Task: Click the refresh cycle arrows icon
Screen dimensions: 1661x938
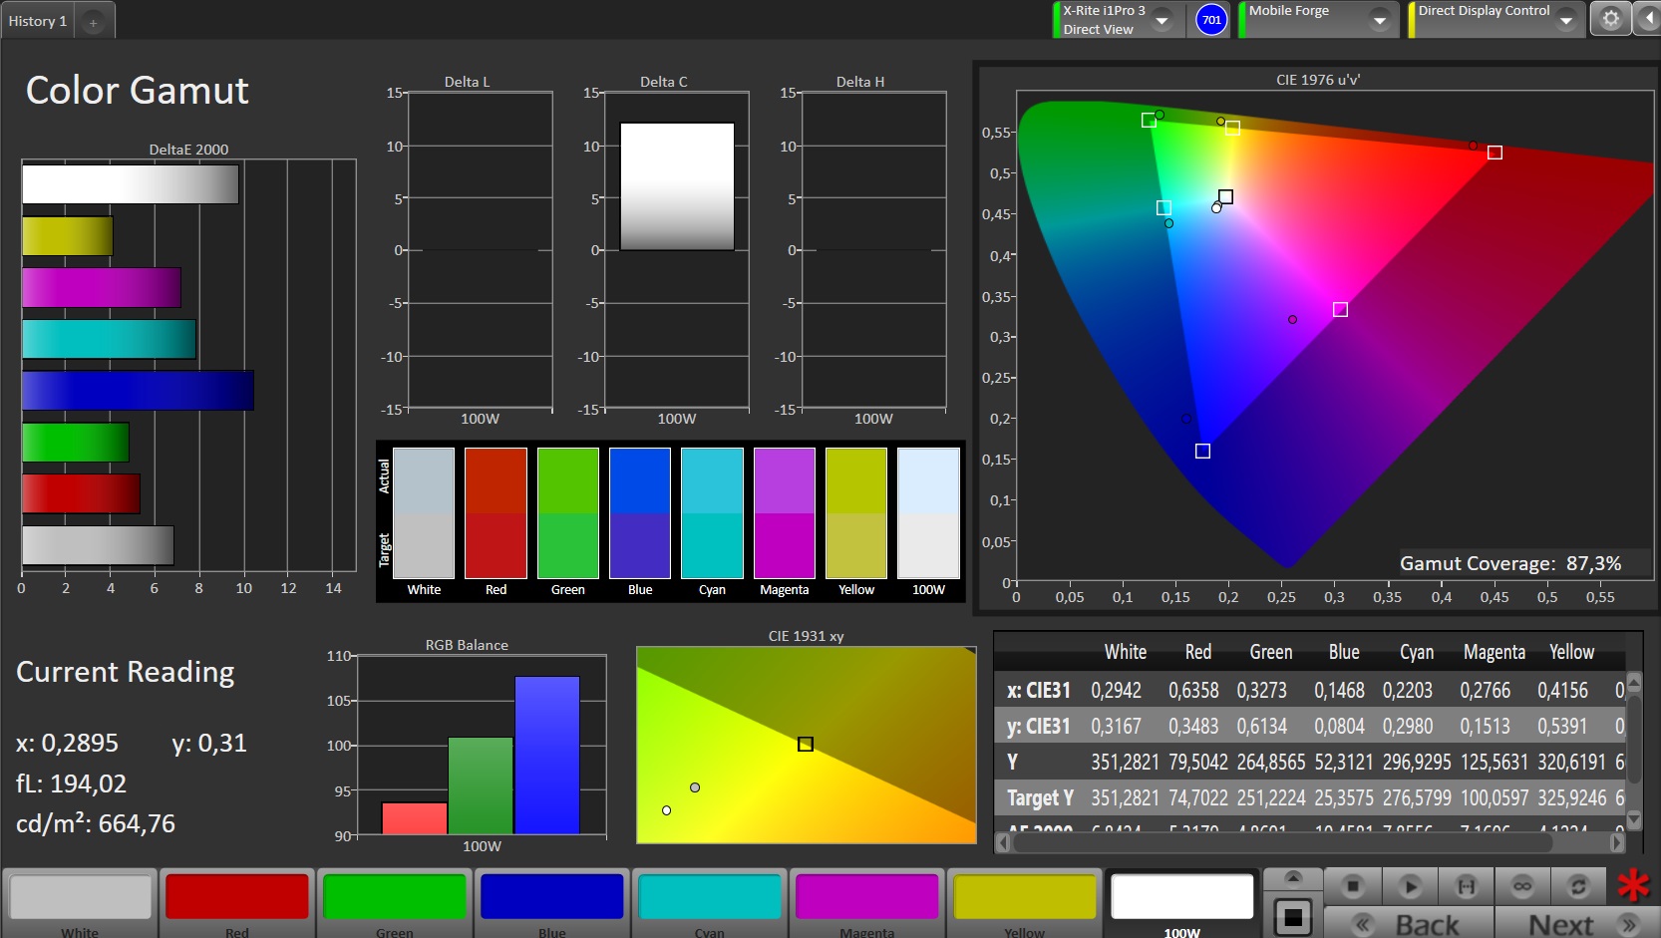Action: [1577, 885]
